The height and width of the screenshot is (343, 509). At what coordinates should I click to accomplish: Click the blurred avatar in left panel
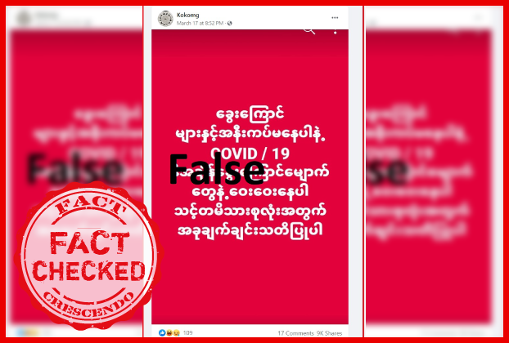(25, 19)
